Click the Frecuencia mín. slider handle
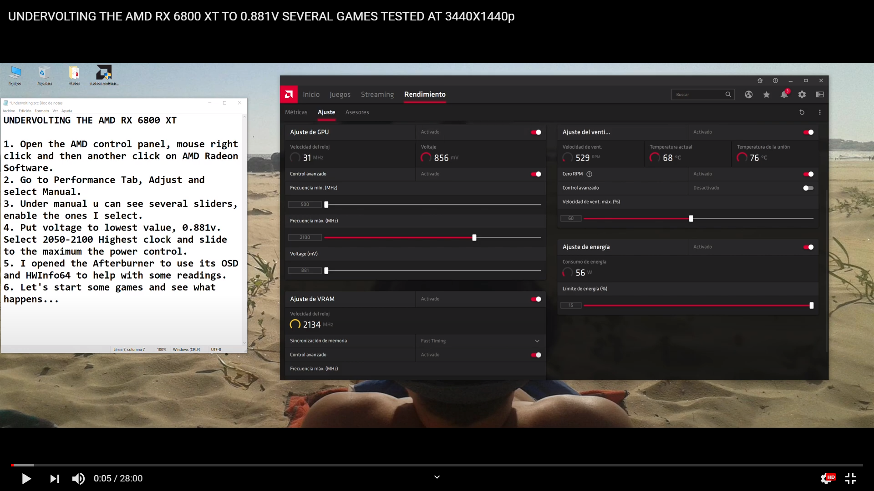 pyautogui.click(x=326, y=205)
